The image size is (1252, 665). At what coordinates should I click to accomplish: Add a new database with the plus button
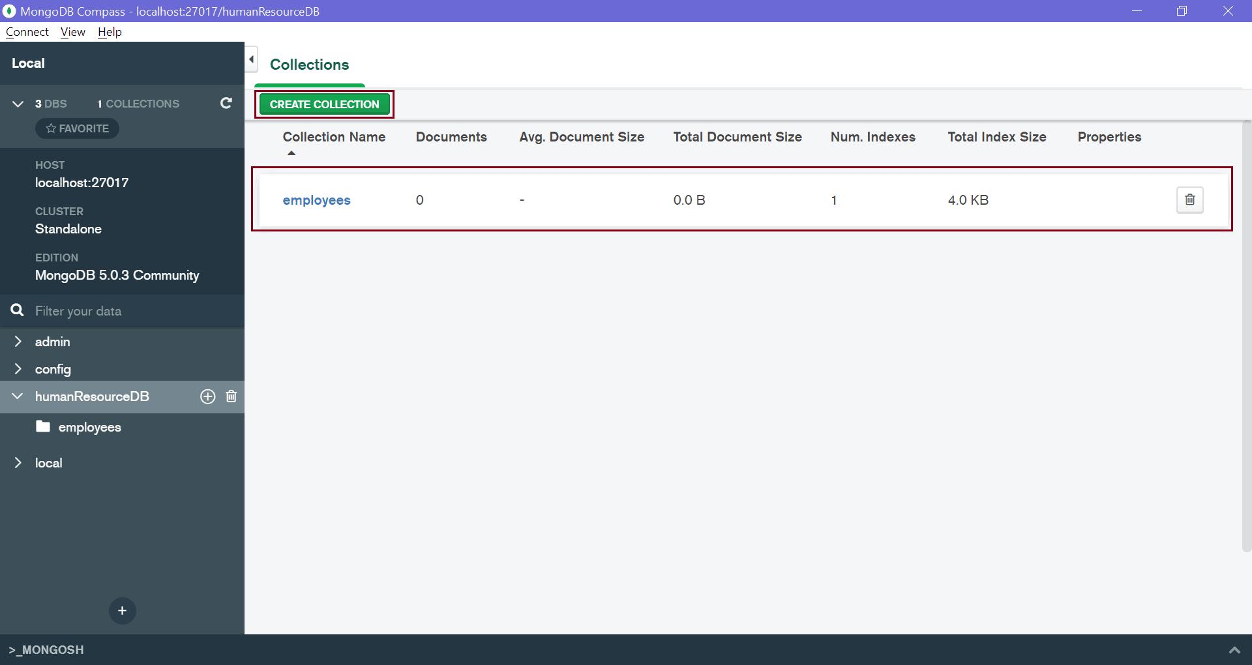coord(122,611)
